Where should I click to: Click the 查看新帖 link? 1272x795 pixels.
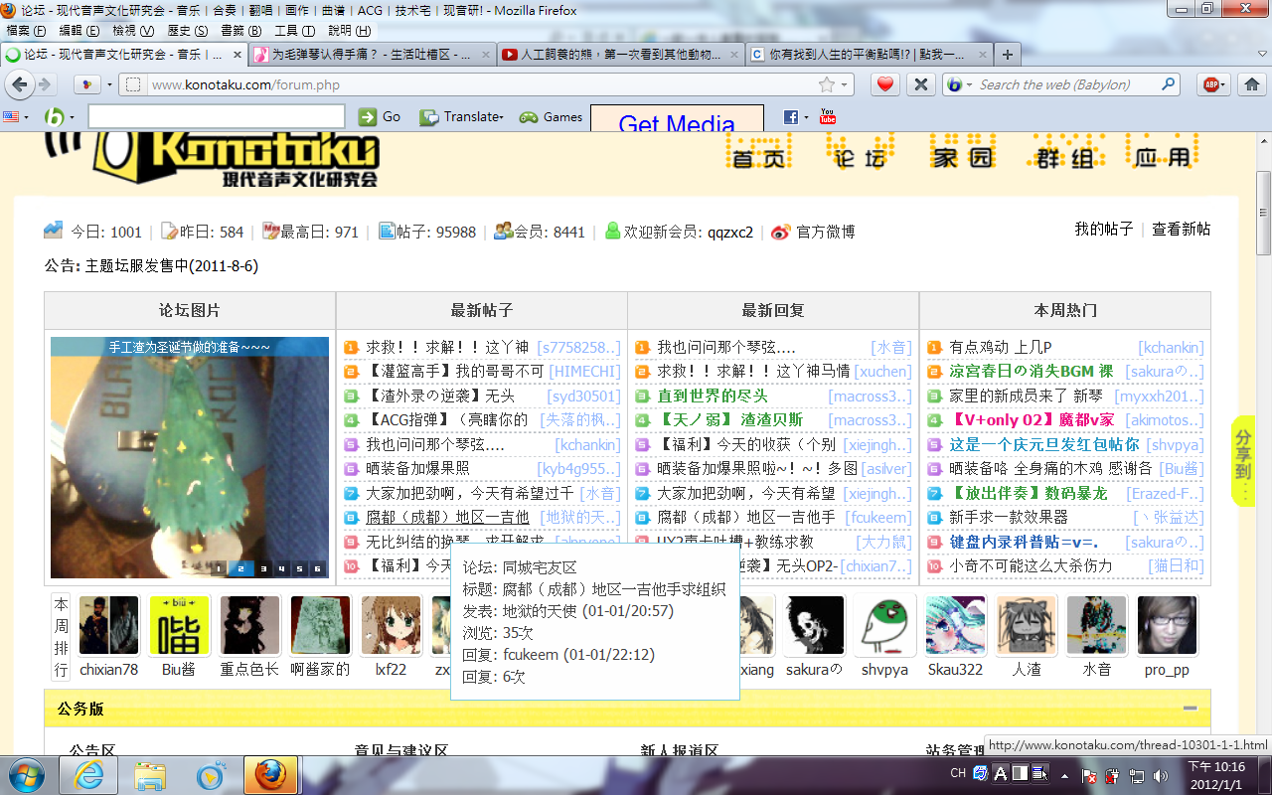[1181, 230]
